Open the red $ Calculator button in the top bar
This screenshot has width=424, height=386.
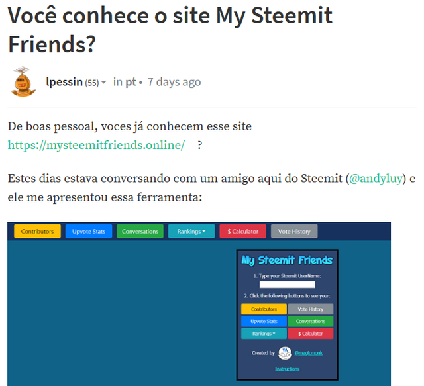coord(243,231)
